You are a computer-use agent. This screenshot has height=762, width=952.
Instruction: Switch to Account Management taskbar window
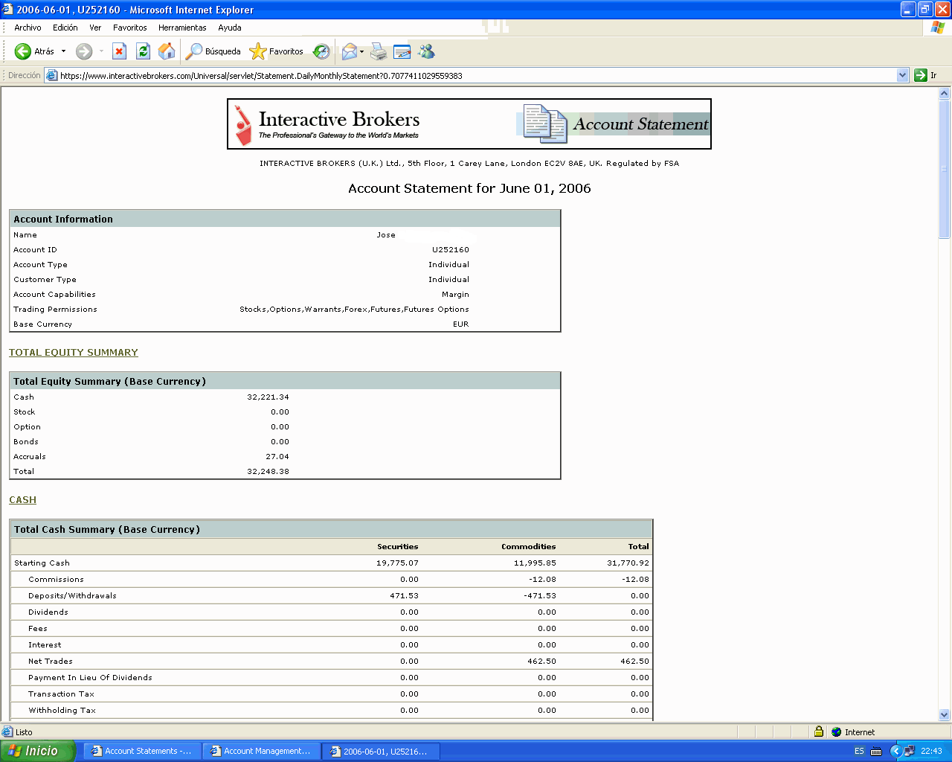(x=261, y=751)
